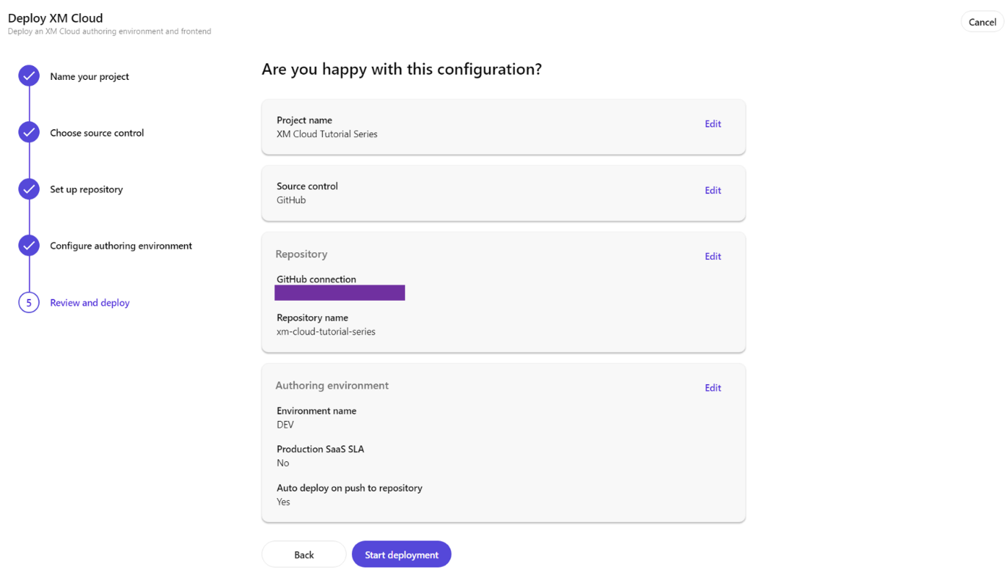Click the Configure authoring environment checkmark icon

29,246
